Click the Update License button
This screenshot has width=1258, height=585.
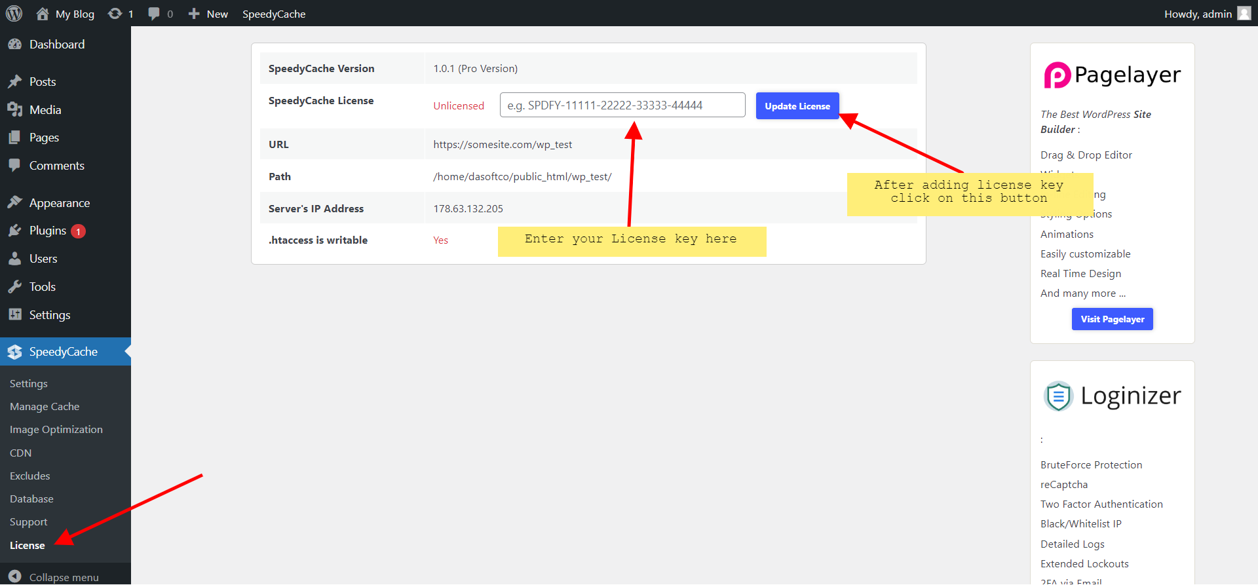(x=797, y=105)
